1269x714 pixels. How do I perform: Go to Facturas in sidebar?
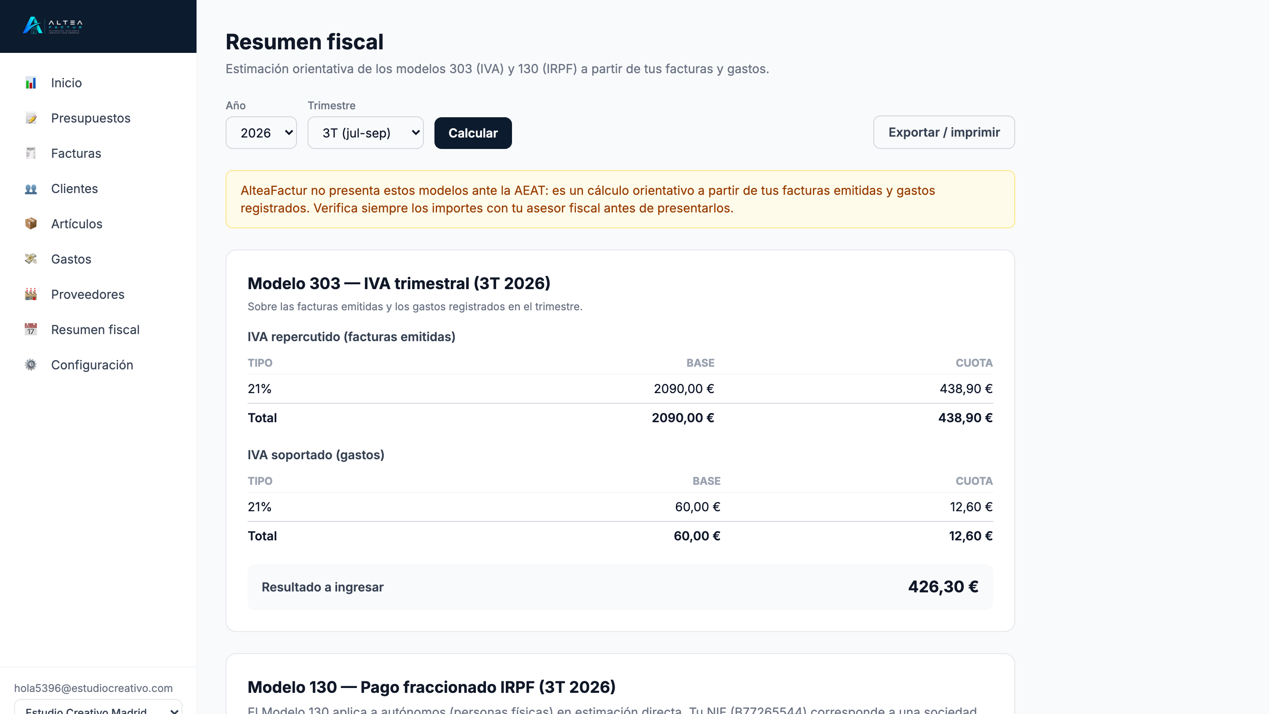pyautogui.click(x=76, y=153)
